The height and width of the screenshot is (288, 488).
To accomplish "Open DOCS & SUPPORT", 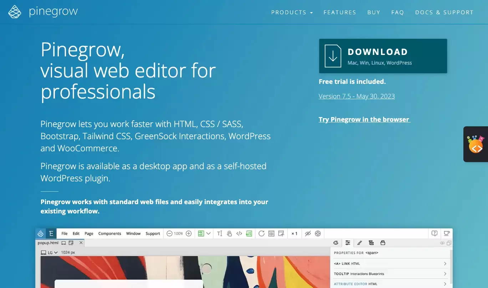I will point(444,12).
